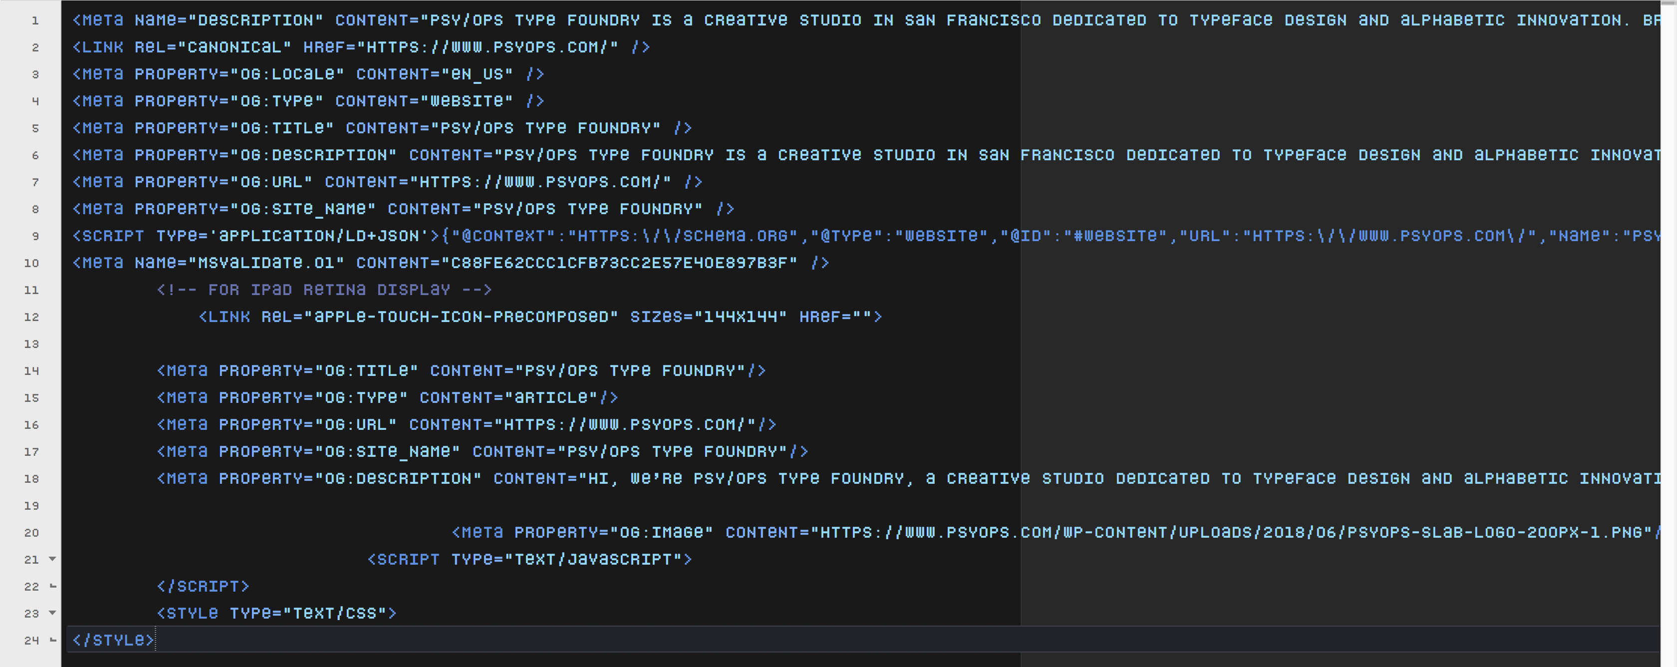Click the fold end marker at line 22
Image resolution: width=1677 pixels, height=667 pixels.
[53, 586]
